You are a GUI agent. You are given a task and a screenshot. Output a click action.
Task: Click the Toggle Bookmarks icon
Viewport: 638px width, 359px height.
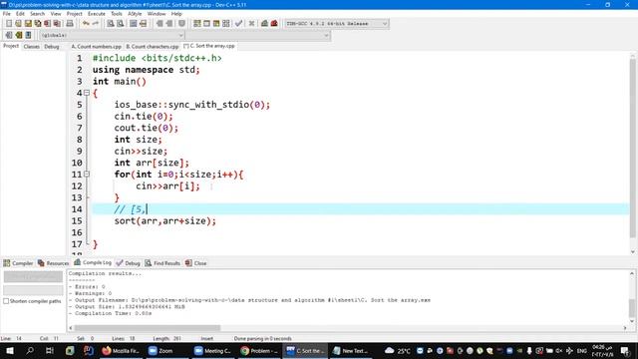18,35
